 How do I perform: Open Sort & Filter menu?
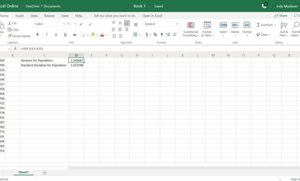(284, 29)
